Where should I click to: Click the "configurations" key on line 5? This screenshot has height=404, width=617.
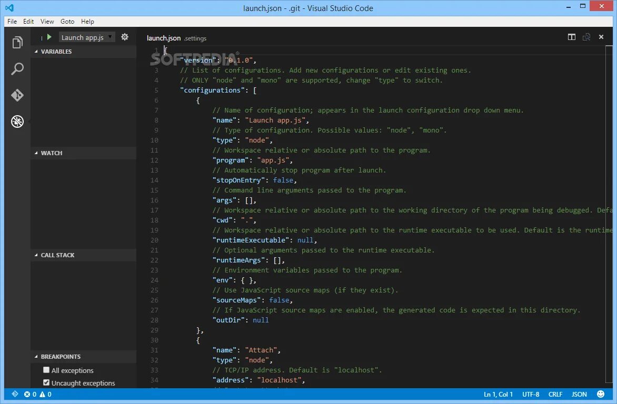[x=213, y=90]
